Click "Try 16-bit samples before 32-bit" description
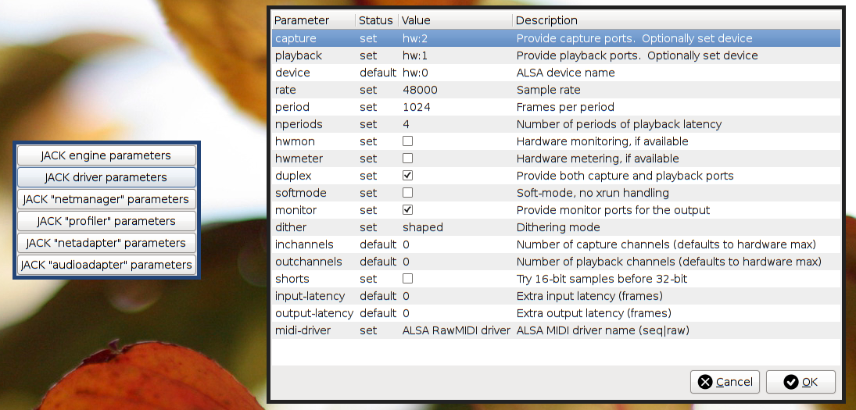The height and width of the screenshot is (410, 856). [x=602, y=279]
